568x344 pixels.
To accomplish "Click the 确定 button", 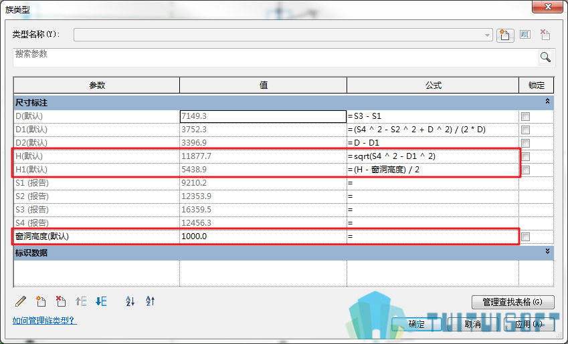I will coord(417,324).
